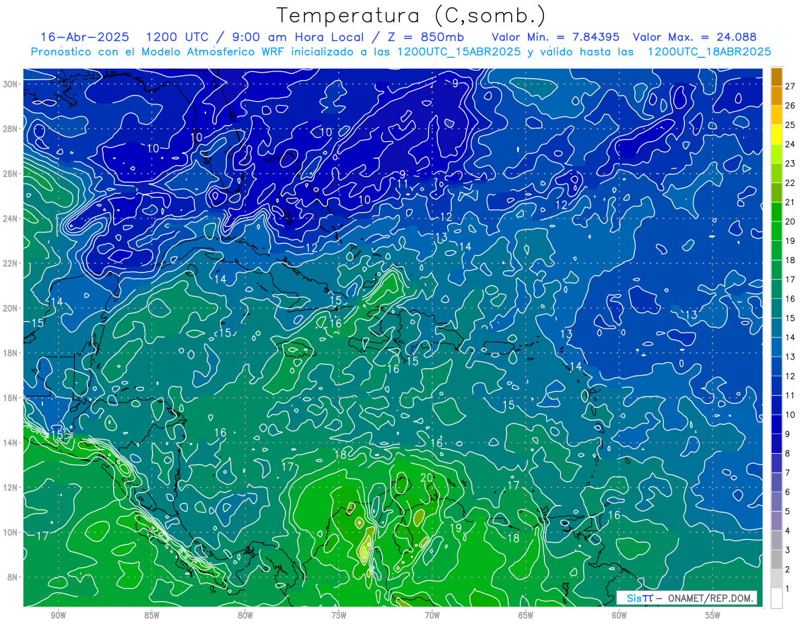The width and height of the screenshot is (808, 624).
Task: Click the "14N" latitude axis label
Action: pyautogui.click(x=9, y=443)
